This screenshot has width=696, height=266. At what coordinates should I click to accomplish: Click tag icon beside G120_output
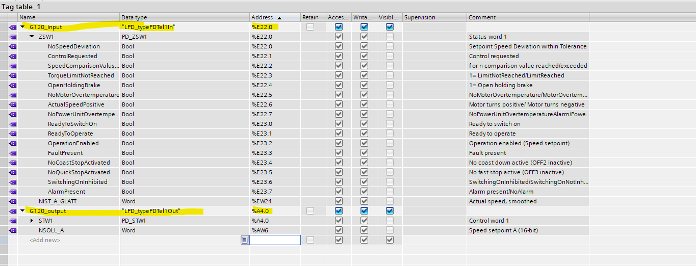point(13,211)
